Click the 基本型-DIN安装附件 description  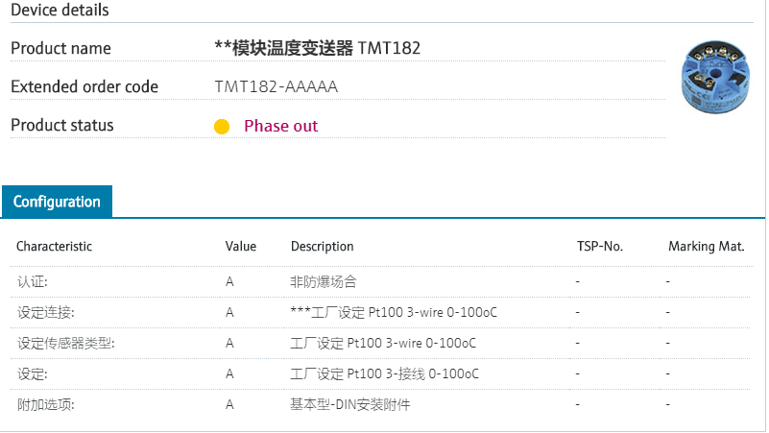350,405
